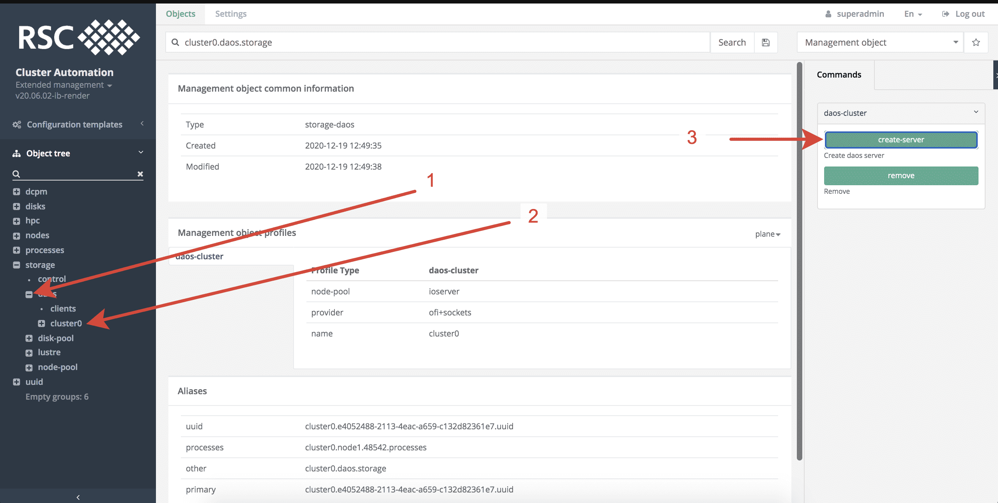This screenshot has height=503, width=998.
Task: Click the save search floppy disk icon
Action: click(x=766, y=43)
